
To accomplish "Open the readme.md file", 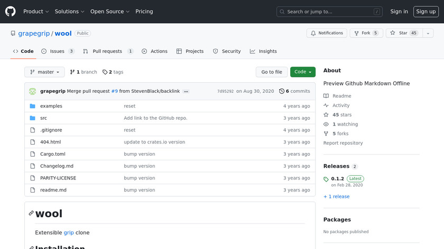I will (53, 190).
